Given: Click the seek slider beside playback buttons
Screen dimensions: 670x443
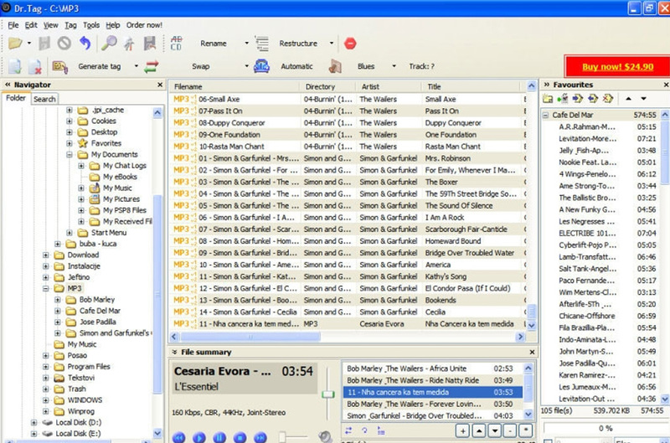Looking at the screenshot, I should 282,436.
